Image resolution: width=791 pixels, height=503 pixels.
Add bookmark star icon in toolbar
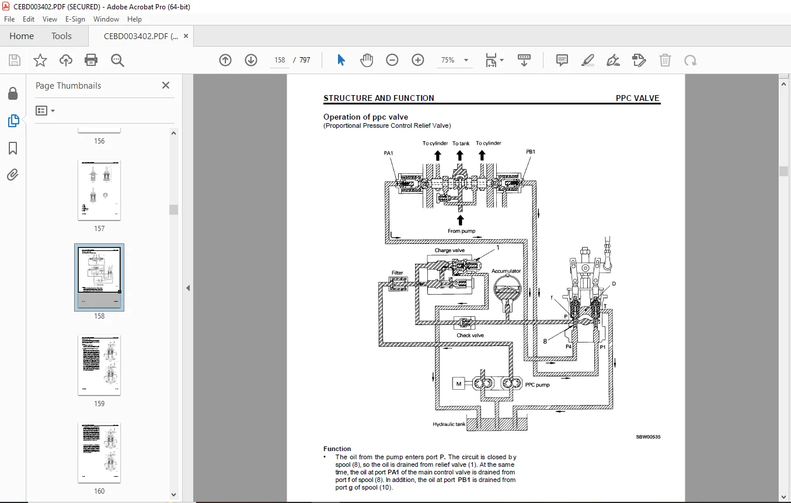tap(40, 60)
